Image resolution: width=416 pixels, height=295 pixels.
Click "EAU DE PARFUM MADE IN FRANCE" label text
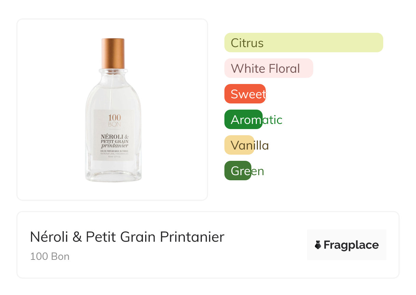point(114,151)
